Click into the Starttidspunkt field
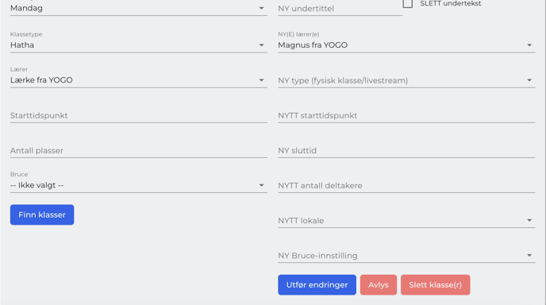 [x=139, y=115]
